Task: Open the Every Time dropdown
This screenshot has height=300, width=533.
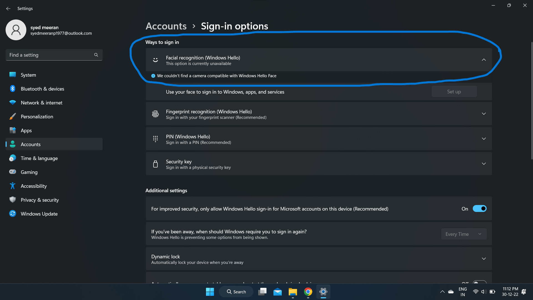Action: [x=464, y=234]
